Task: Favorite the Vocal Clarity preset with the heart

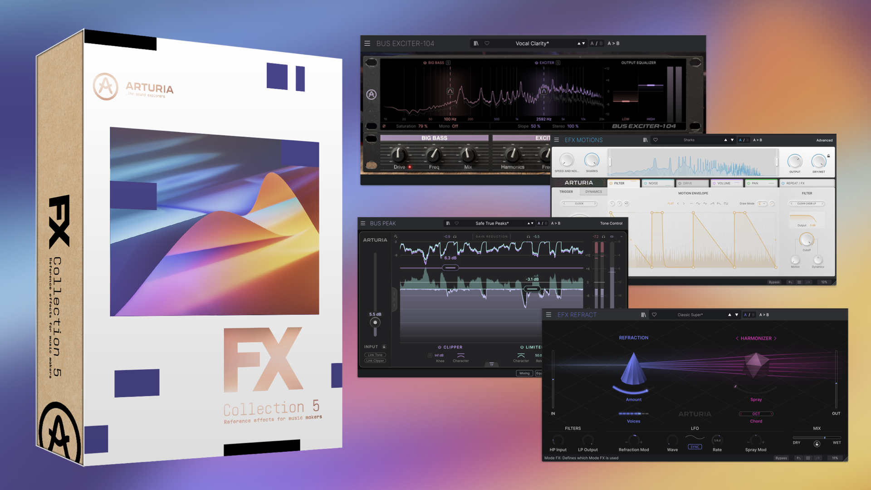Action: click(x=487, y=44)
